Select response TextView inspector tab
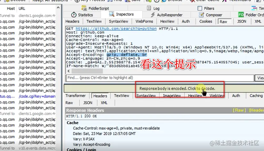The width and height of the screenshot is (264, 151). tap(121, 96)
